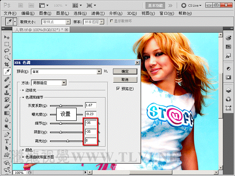Image resolution: width=235 pixels, height=176 pixels.
Task: Select the Gradient tool
Action: (6, 113)
